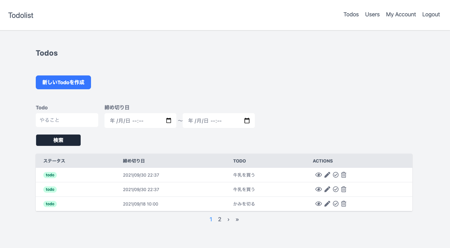This screenshot has width=450, height=248.
Task: Open My Account
Action: click(401, 14)
